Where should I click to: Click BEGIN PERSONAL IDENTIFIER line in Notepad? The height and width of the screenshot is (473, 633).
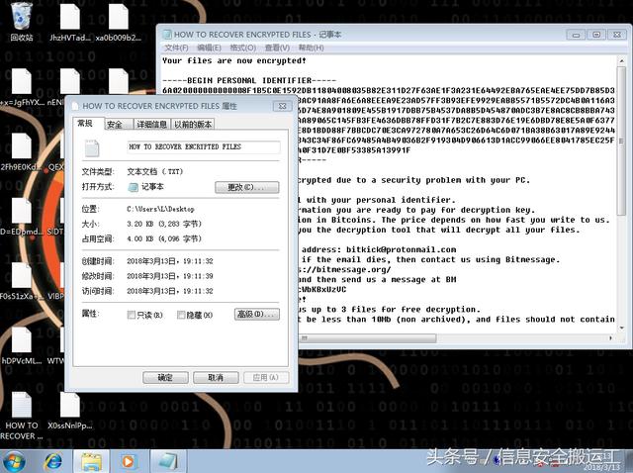(249, 80)
